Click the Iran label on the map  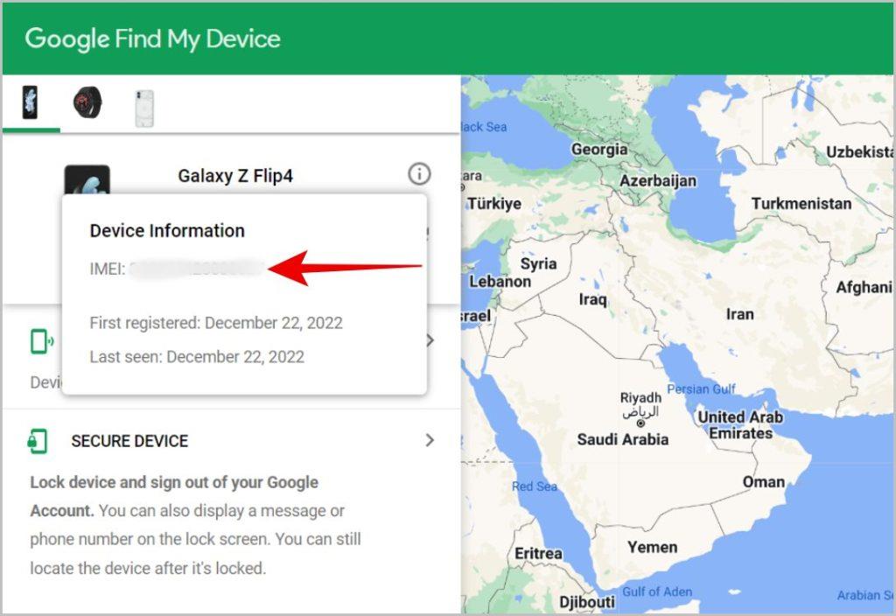(739, 314)
